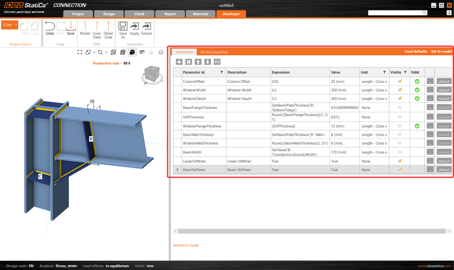Delete parameter using the X icon
This screenshot has height=270, width=454.
(189, 62)
